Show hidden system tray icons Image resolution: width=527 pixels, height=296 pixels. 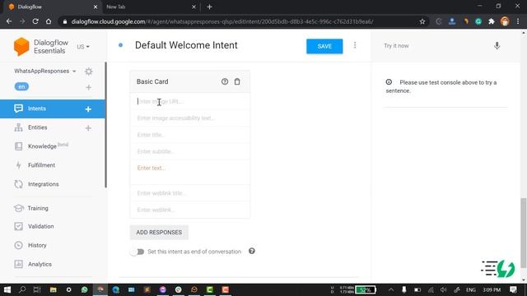click(x=391, y=289)
